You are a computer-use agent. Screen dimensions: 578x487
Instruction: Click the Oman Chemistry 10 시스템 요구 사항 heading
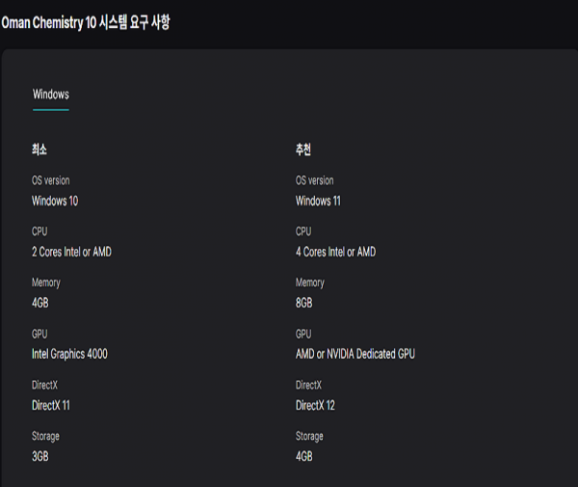(x=86, y=21)
